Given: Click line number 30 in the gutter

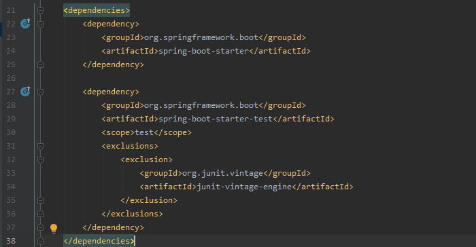Looking at the screenshot, I should click(x=11, y=132).
